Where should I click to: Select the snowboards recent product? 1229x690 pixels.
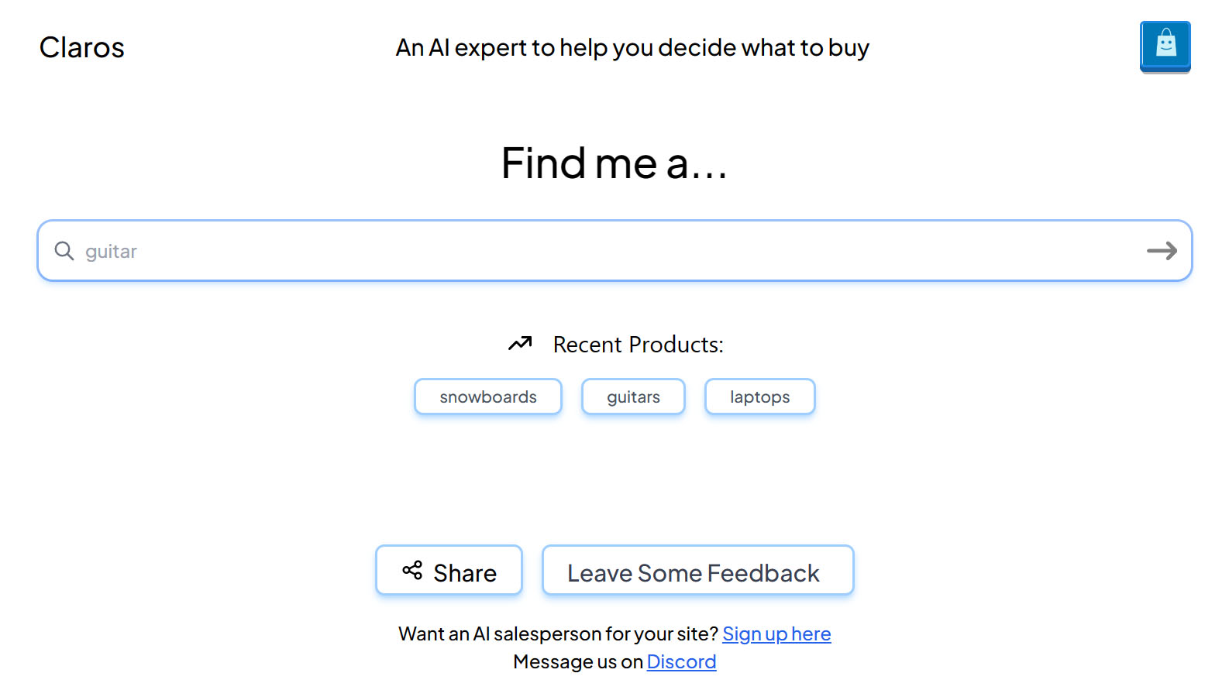488,396
